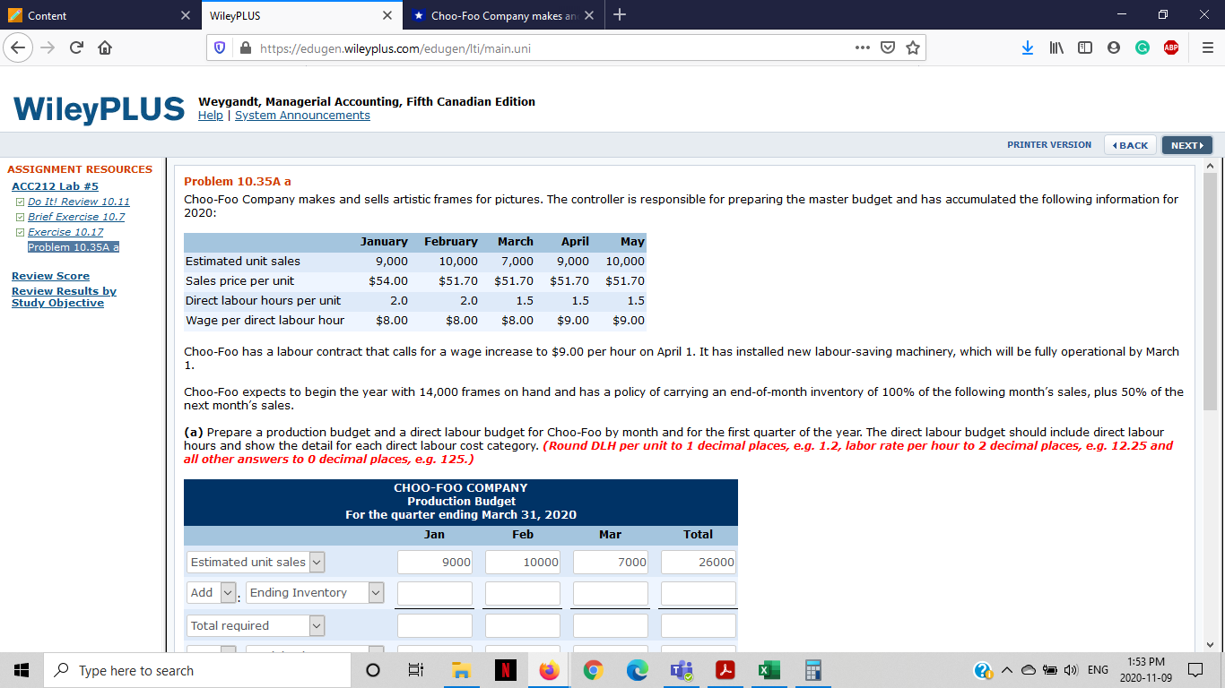Open Do It! Review 10.11
1225x688 pixels.
(79, 202)
